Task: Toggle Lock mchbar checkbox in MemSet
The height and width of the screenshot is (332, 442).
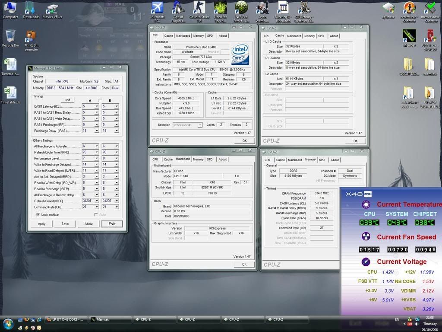Action: pyautogui.click(x=38, y=214)
